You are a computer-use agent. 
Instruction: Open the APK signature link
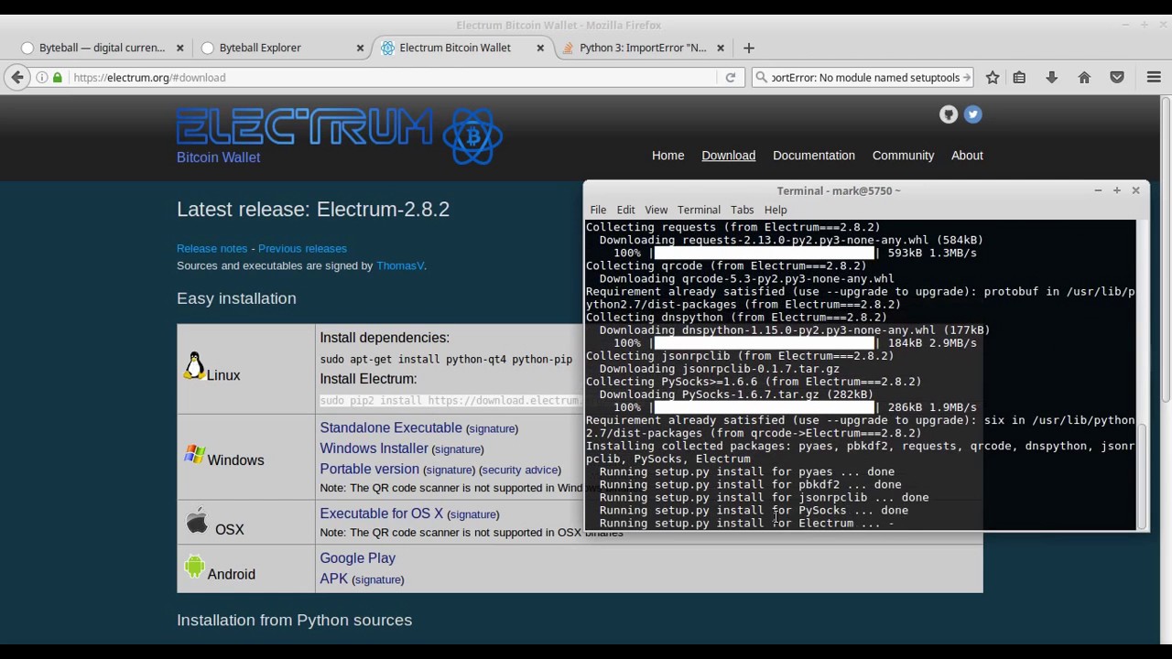pos(378,579)
